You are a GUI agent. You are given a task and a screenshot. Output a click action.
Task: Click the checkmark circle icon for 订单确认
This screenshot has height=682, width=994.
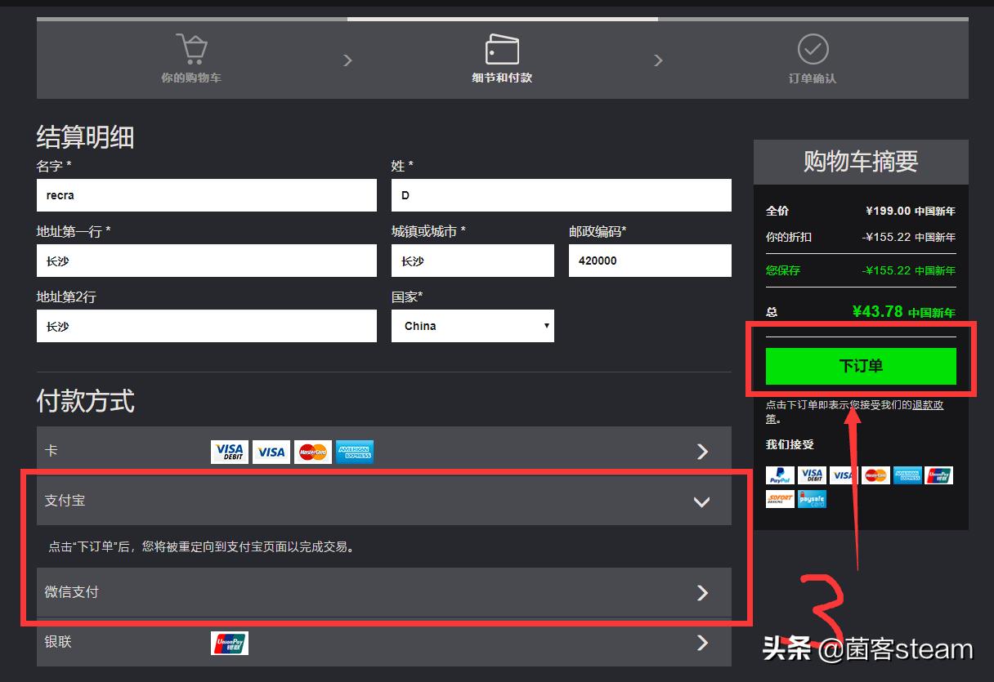813,49
